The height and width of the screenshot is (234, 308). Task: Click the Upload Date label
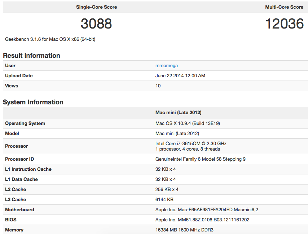(x=19, y=76)
